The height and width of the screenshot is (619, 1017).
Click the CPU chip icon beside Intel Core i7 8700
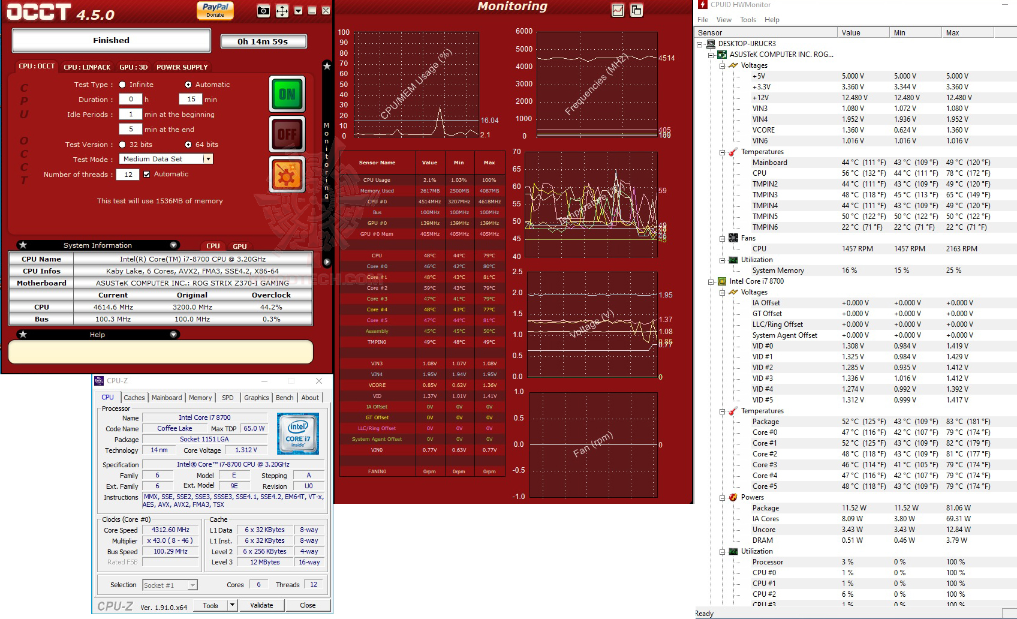722,281
